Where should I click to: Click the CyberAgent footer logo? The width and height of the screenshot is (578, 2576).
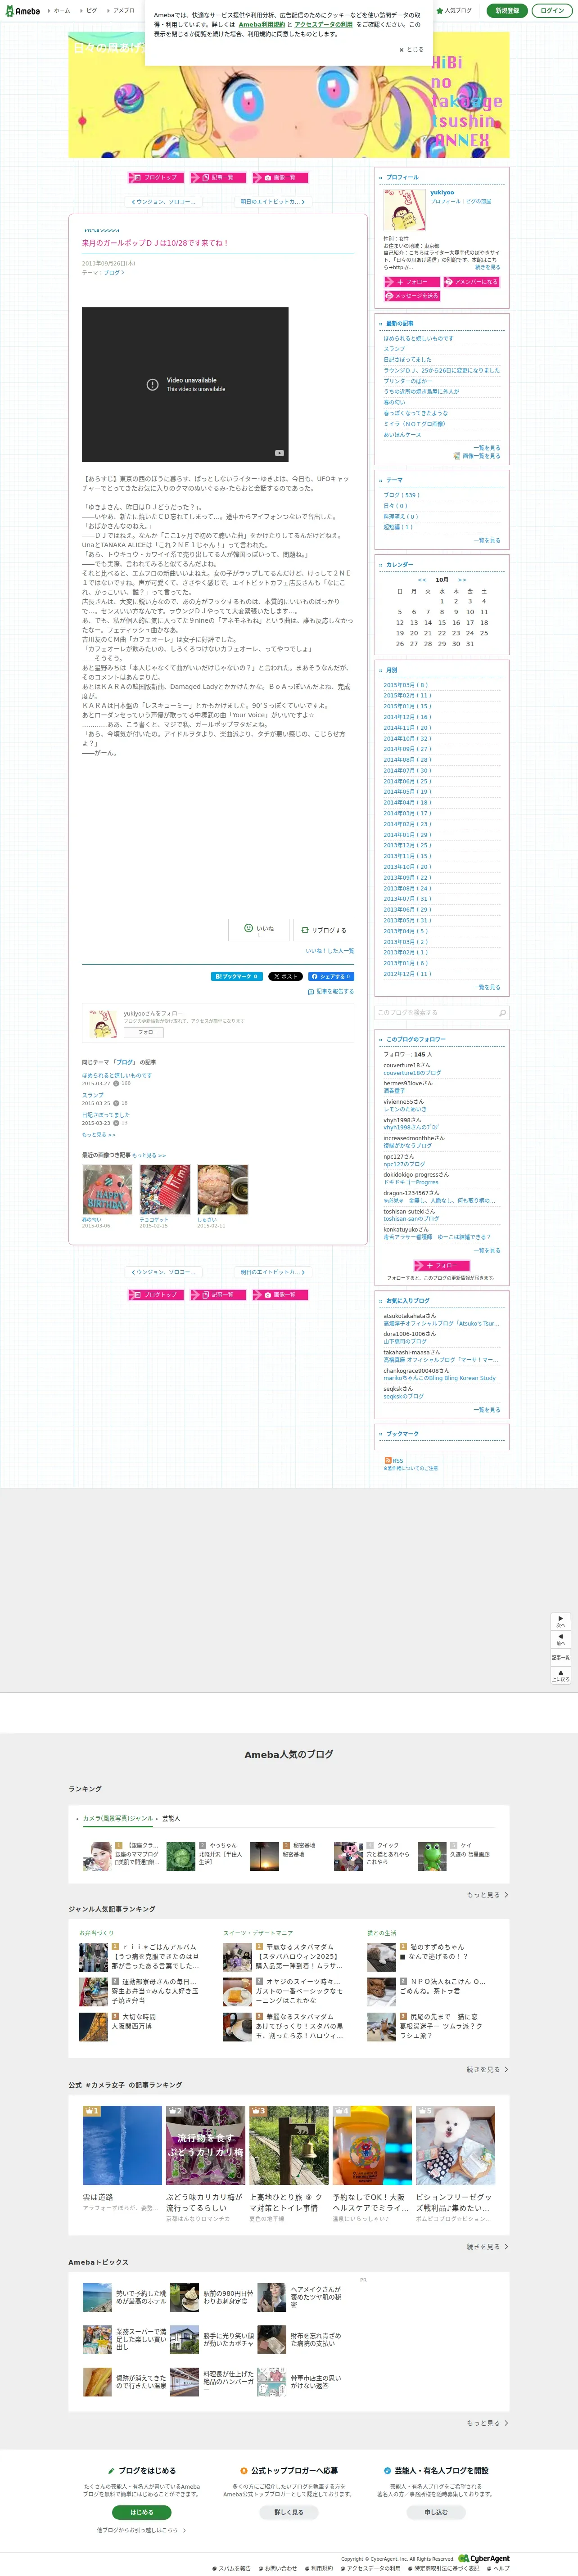pyautogui.click(x=484, y=2559)
